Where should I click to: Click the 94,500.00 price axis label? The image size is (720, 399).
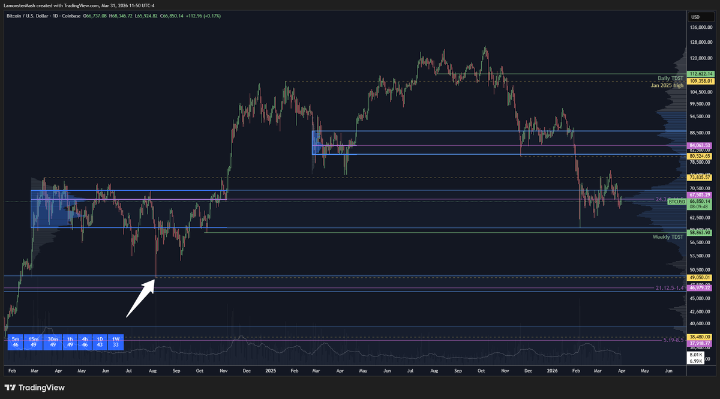point(701,117)
